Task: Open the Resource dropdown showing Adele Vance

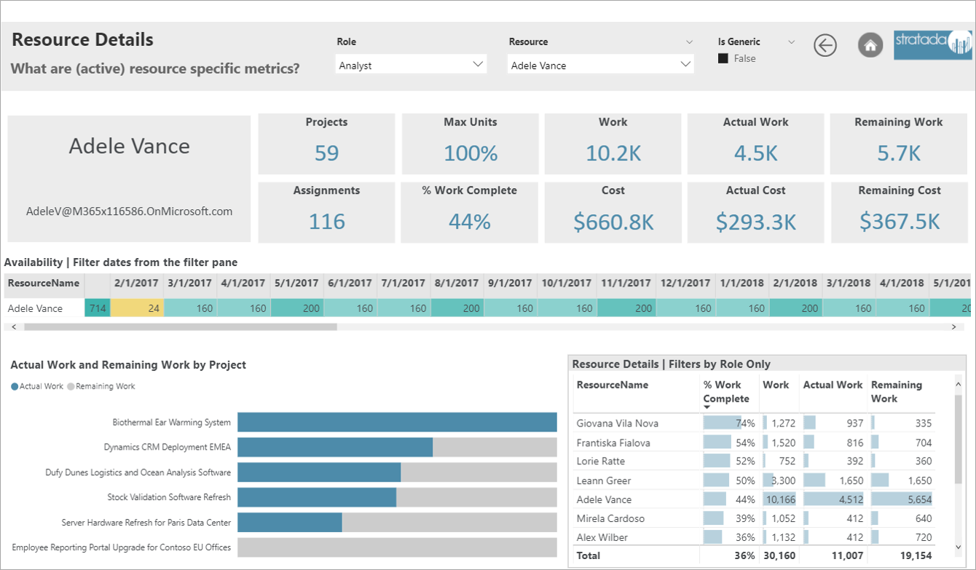Action: 600,65
